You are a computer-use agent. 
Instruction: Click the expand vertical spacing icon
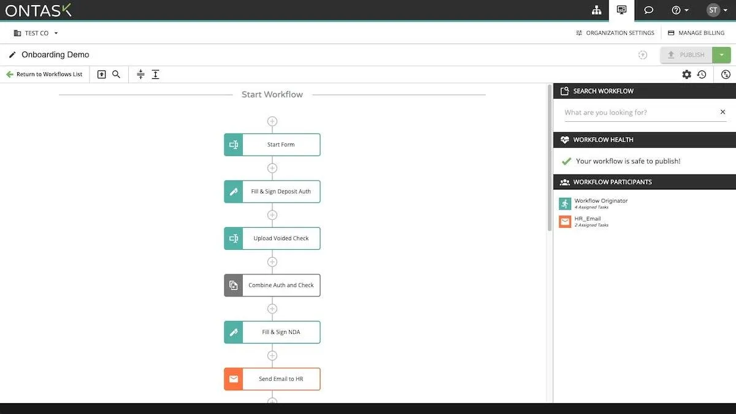pyautogui.click(x=156, y=74)
